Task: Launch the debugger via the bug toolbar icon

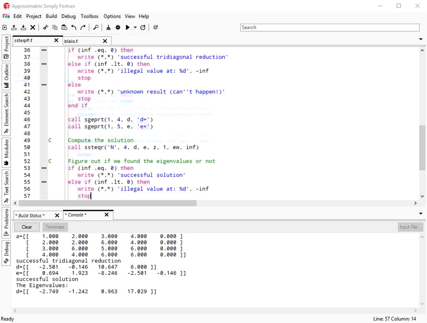Action: point(156,27)
